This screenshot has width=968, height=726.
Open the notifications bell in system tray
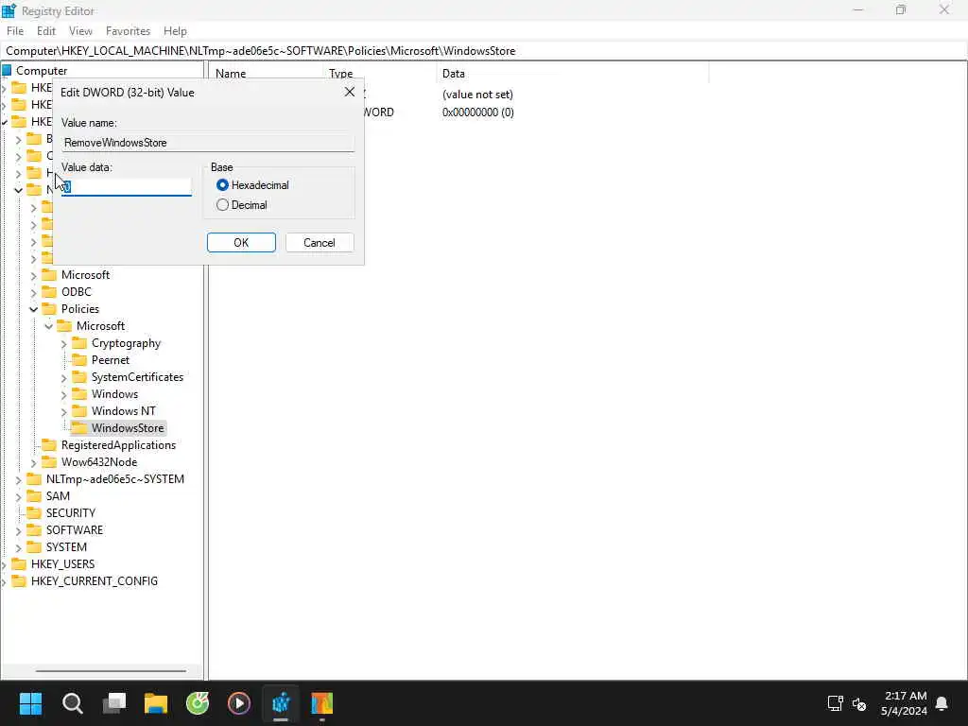click(x=942, y=703)
